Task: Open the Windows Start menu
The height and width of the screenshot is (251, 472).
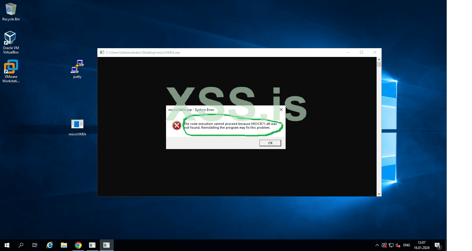Action: 7,245
